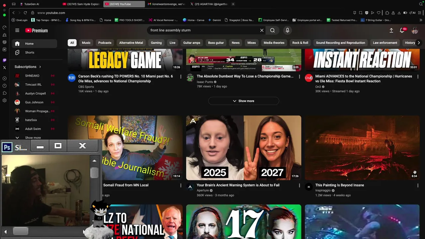Select the Podcasts filter chip
The width and height of the screenshot is (425, 239).
[105, 42]
